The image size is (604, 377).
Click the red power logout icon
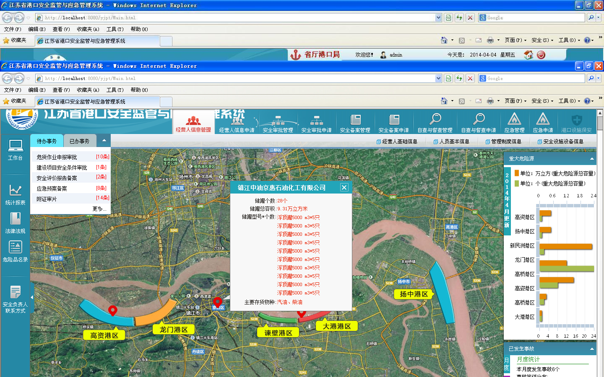pos(541,55)
